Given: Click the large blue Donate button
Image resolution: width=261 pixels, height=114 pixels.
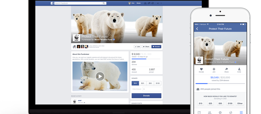Looking at the screenshot, I should (x=147, y=96).
